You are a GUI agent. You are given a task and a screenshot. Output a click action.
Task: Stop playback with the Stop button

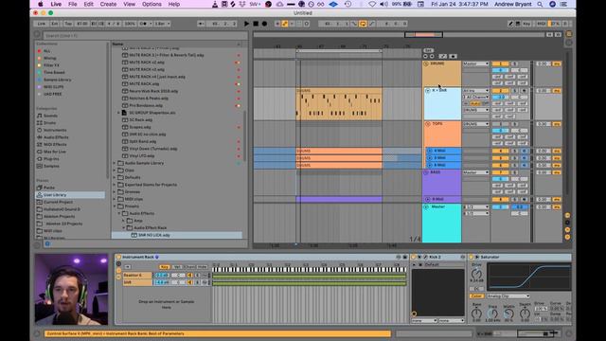click(x=256, y=24)
